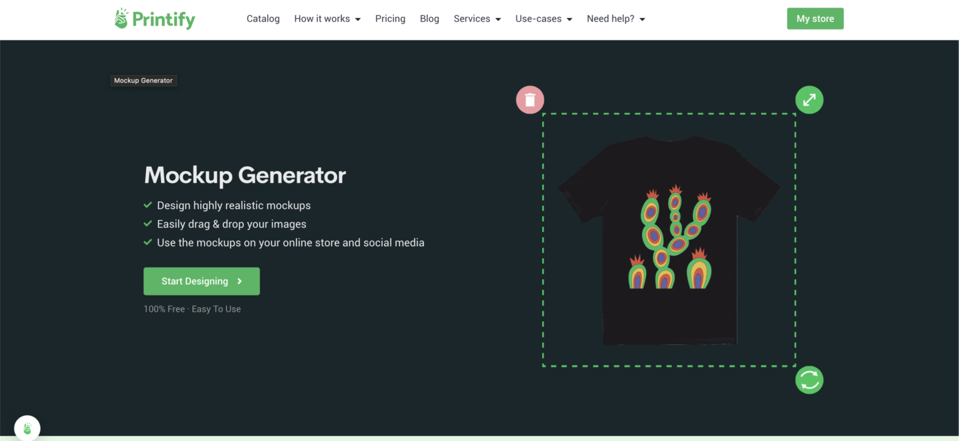This screenshot has width=959, height=441.
Task: Click the Printify leaf logo icon
Action: pos(121,18)
